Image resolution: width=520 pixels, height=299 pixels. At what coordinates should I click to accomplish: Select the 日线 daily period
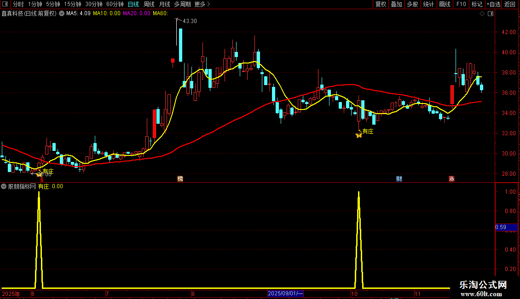coord(133,4)
